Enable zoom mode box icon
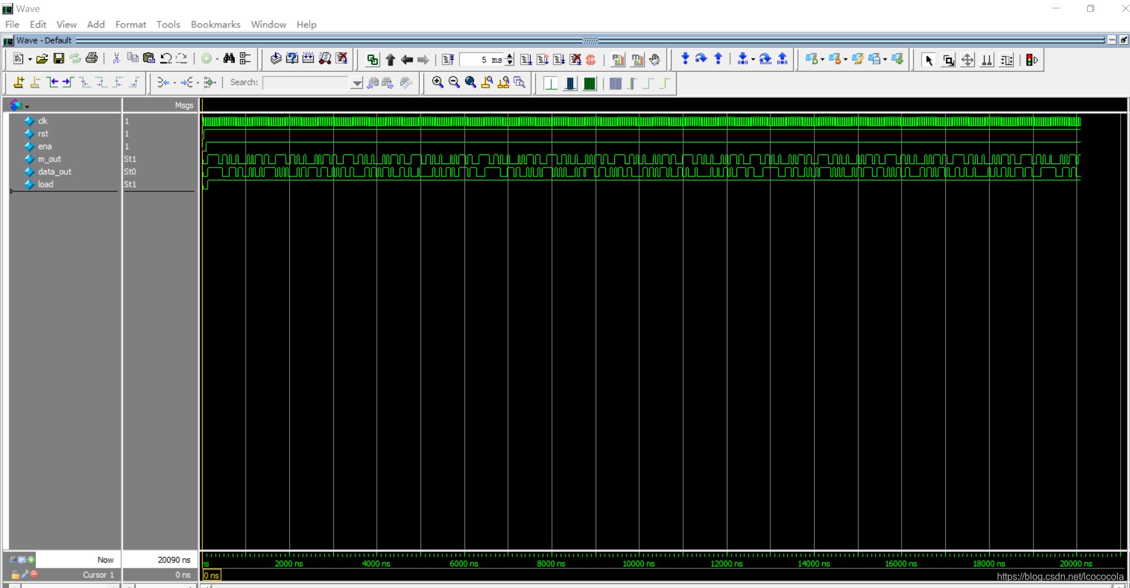The width and height of the screenshot is (1130, 588). [948, 60]
